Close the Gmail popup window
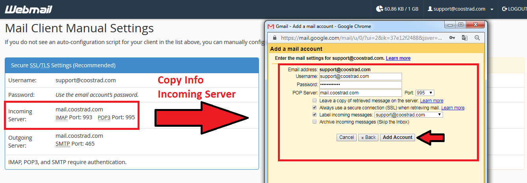Screen dimensions: 527x183 point(475,25)
